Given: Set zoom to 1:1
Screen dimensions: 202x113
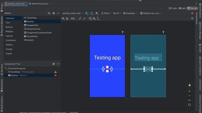Looking at the screenshot, I should coord(189,100).
